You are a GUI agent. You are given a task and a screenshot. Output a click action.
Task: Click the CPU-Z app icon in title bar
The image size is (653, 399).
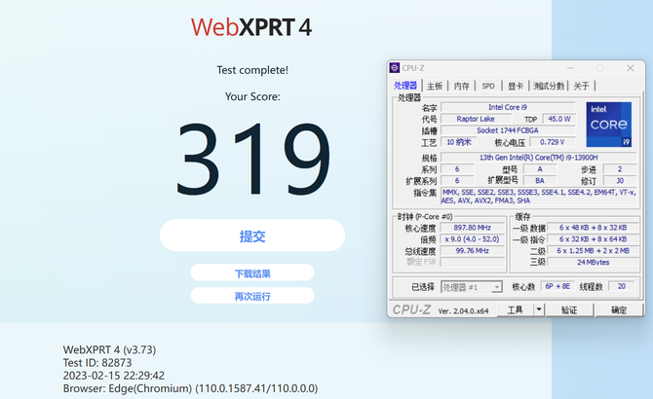(395, 68)
